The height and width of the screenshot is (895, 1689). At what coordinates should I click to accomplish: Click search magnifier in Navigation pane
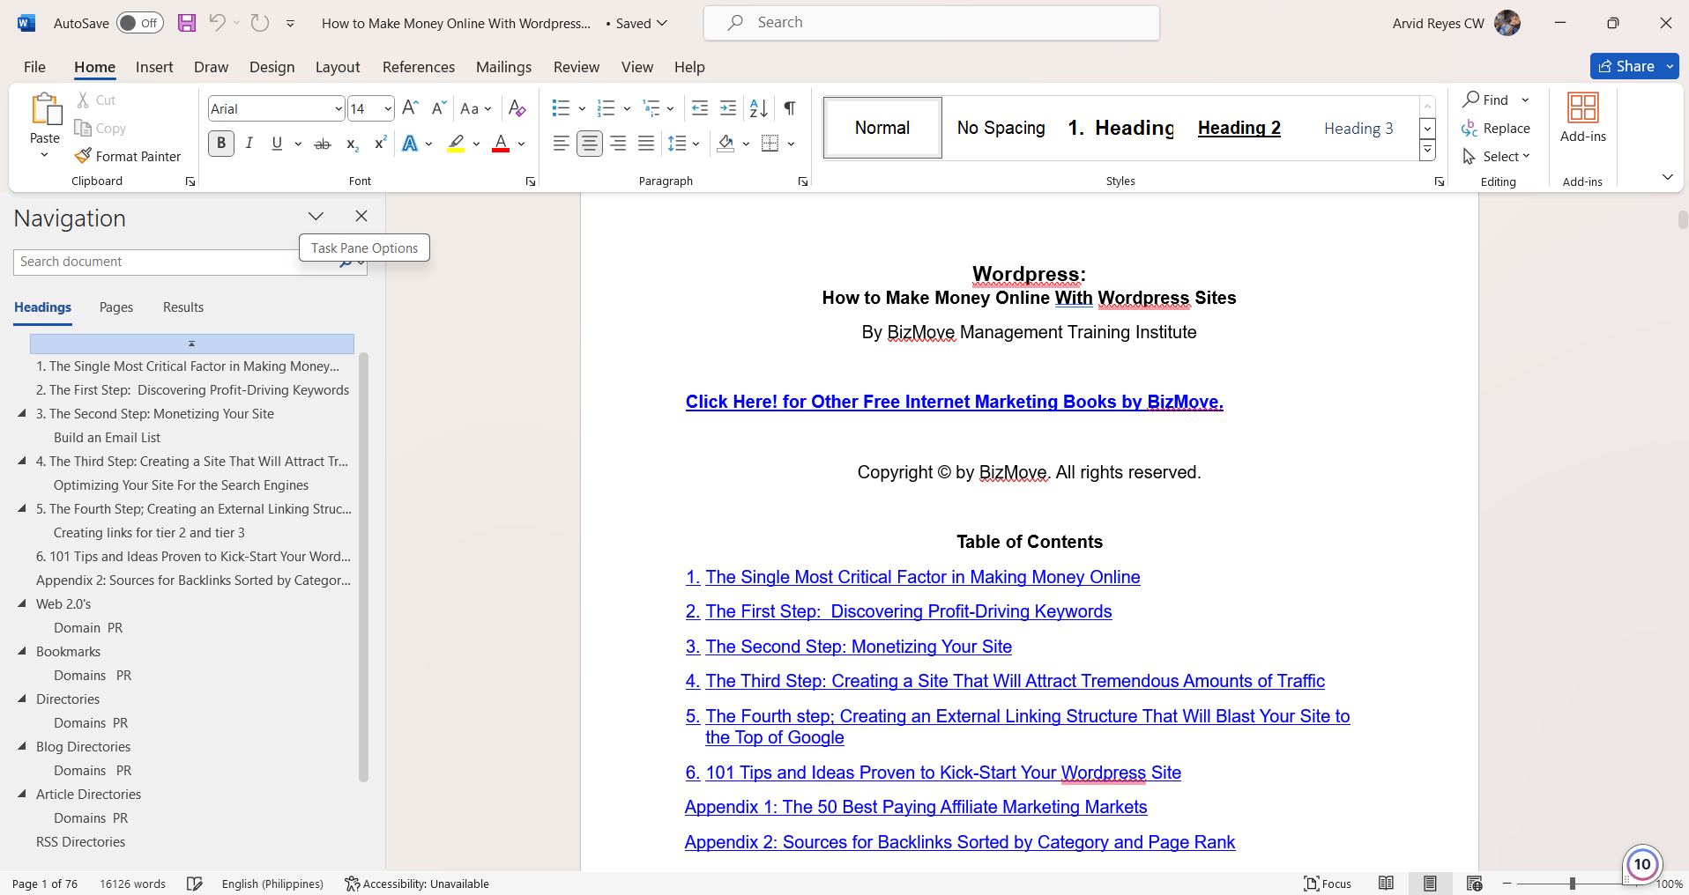click(x=346, y=263)
